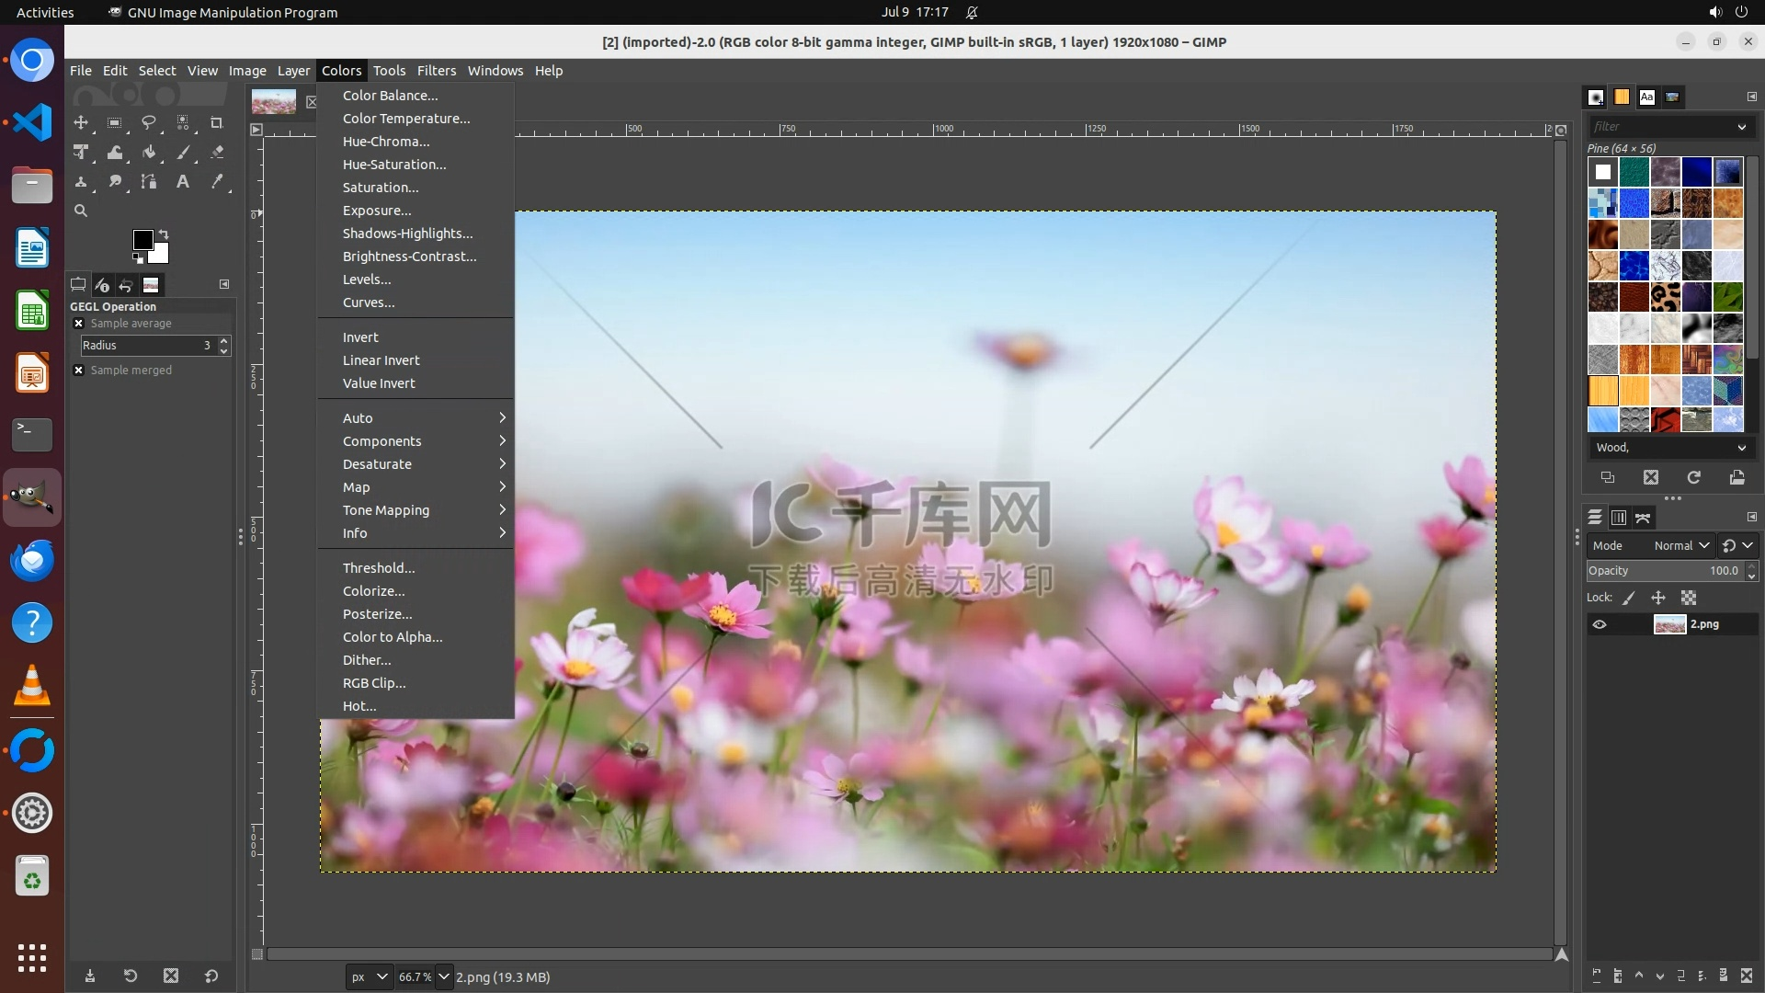Select the Zoom magnifier tool

point(81,211)
